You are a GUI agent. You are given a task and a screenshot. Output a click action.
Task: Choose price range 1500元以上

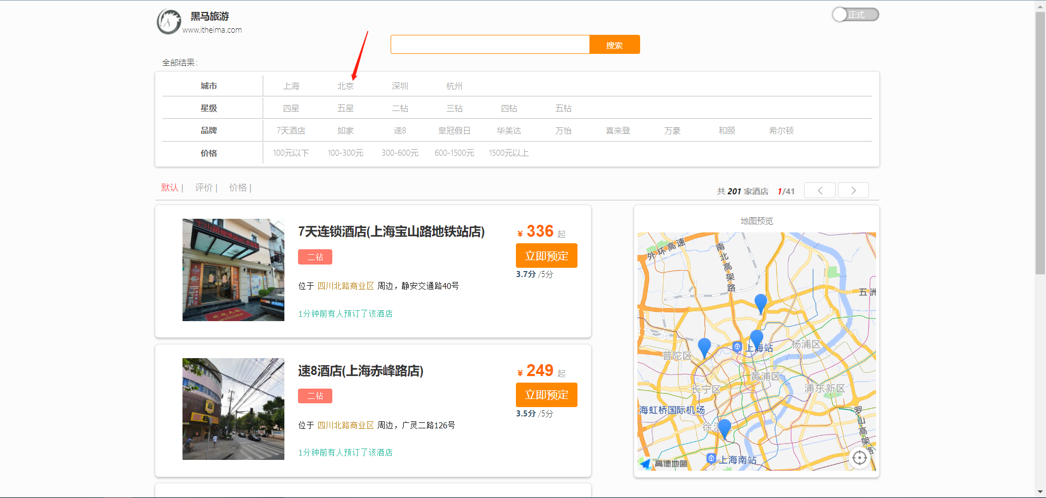(509, 153)
